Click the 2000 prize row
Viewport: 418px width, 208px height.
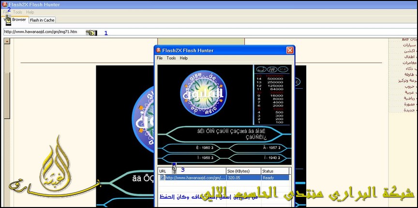(269, 106)
